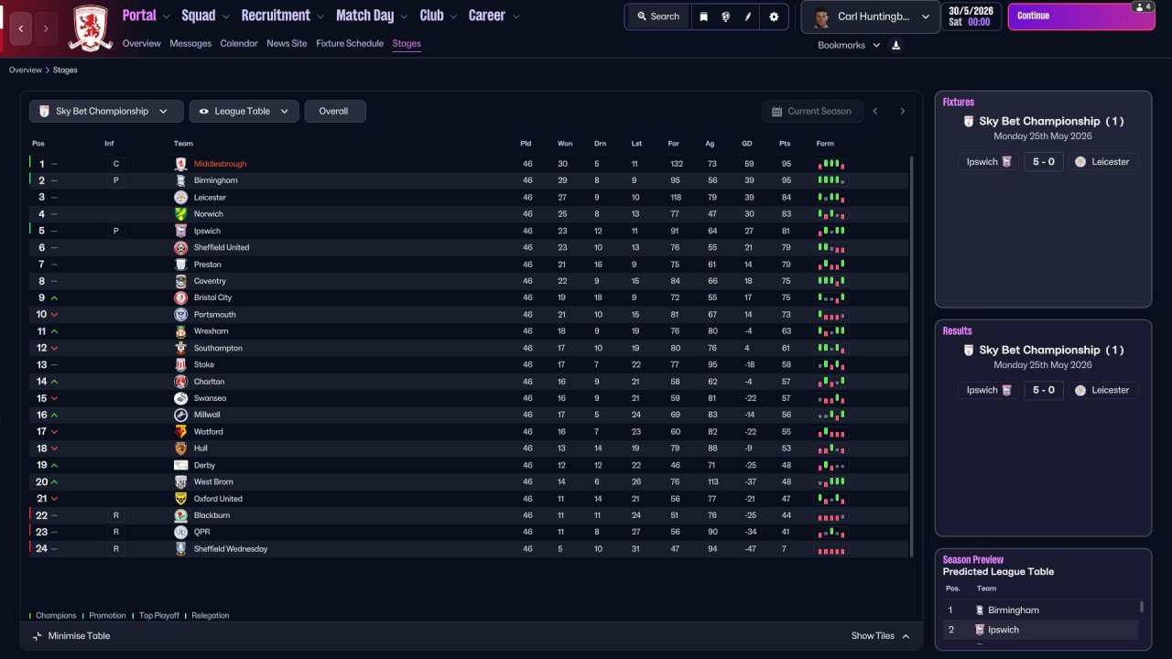This screenshot has width=1172, height=659.
Task: Switch to the Calendar tab
Action: click(239, 44)
